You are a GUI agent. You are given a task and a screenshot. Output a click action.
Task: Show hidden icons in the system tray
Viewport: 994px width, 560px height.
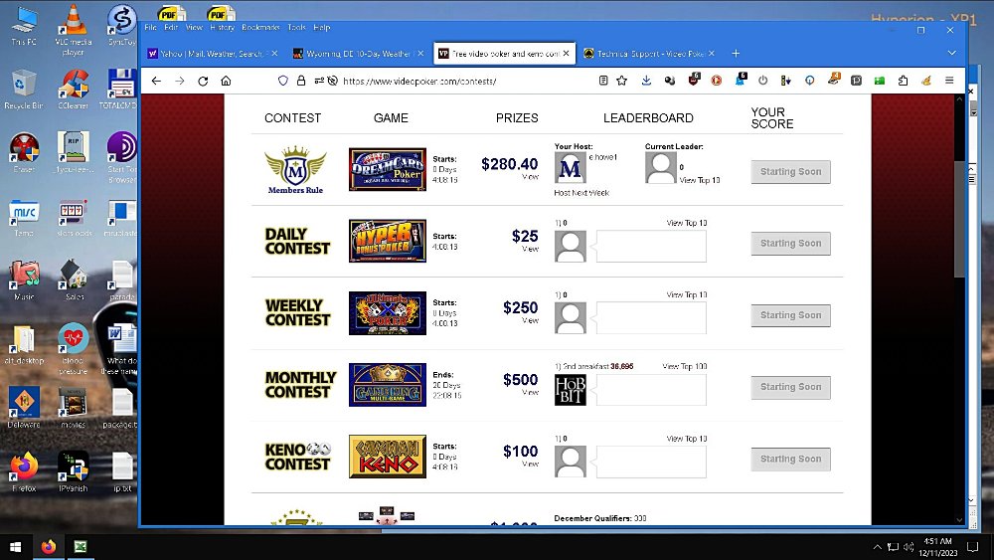pos(877,546)
